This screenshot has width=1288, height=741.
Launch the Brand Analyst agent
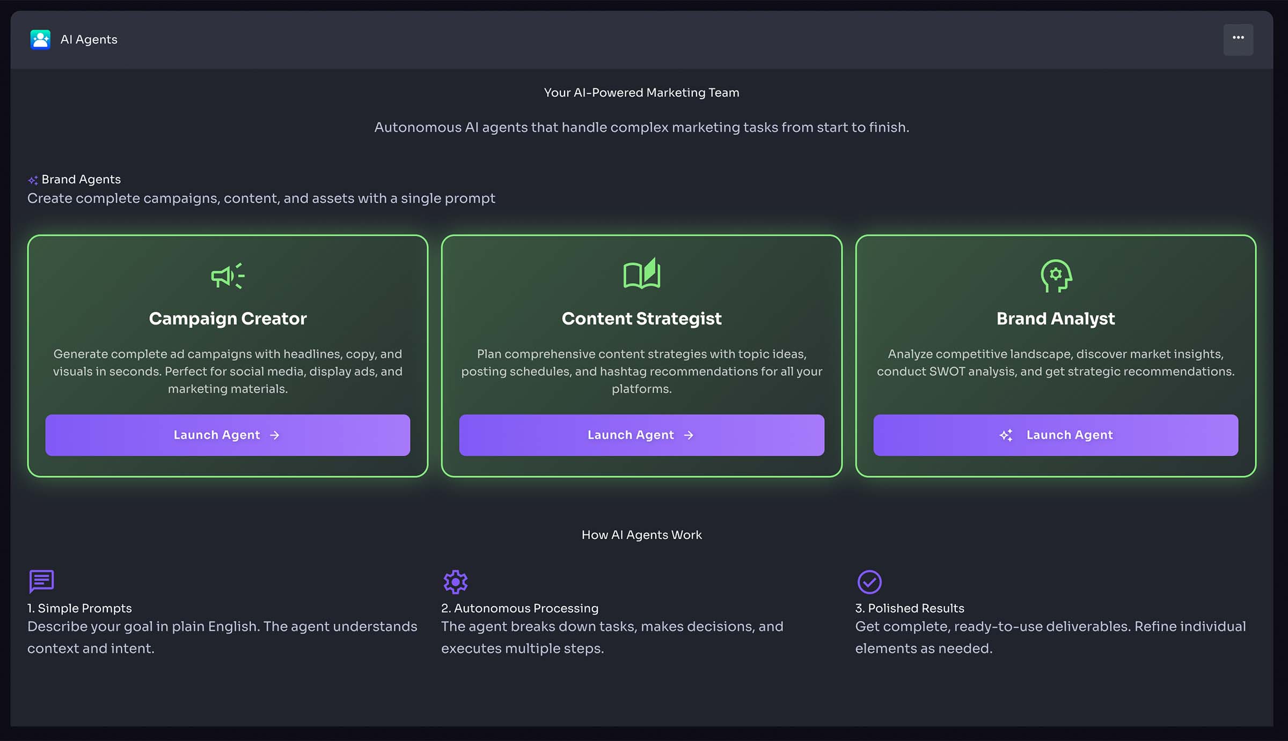point(1056,435)
